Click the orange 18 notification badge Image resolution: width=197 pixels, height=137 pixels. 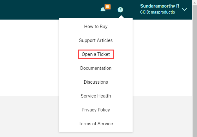[x=107, y=7]
